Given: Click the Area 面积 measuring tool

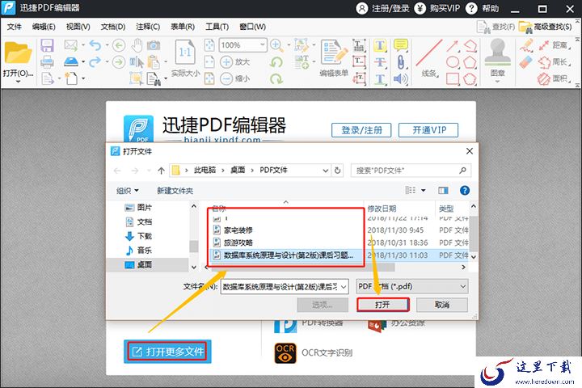Looking at the screenshot, I should click(x=554, y=78).
